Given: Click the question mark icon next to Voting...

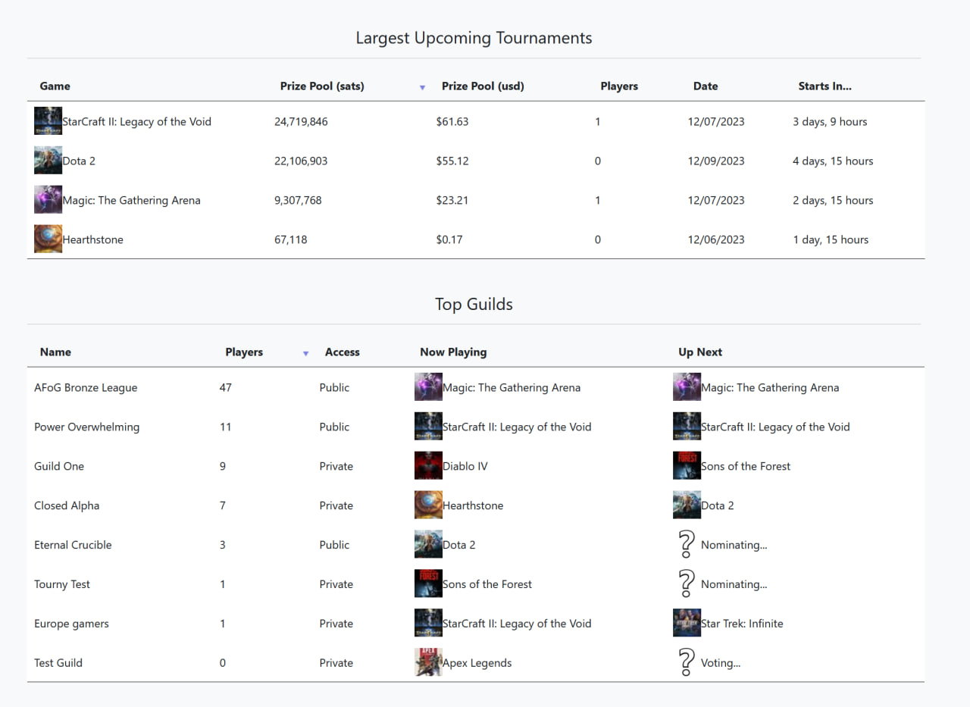Looking at the screenshot, I should [x=686, y=662].
